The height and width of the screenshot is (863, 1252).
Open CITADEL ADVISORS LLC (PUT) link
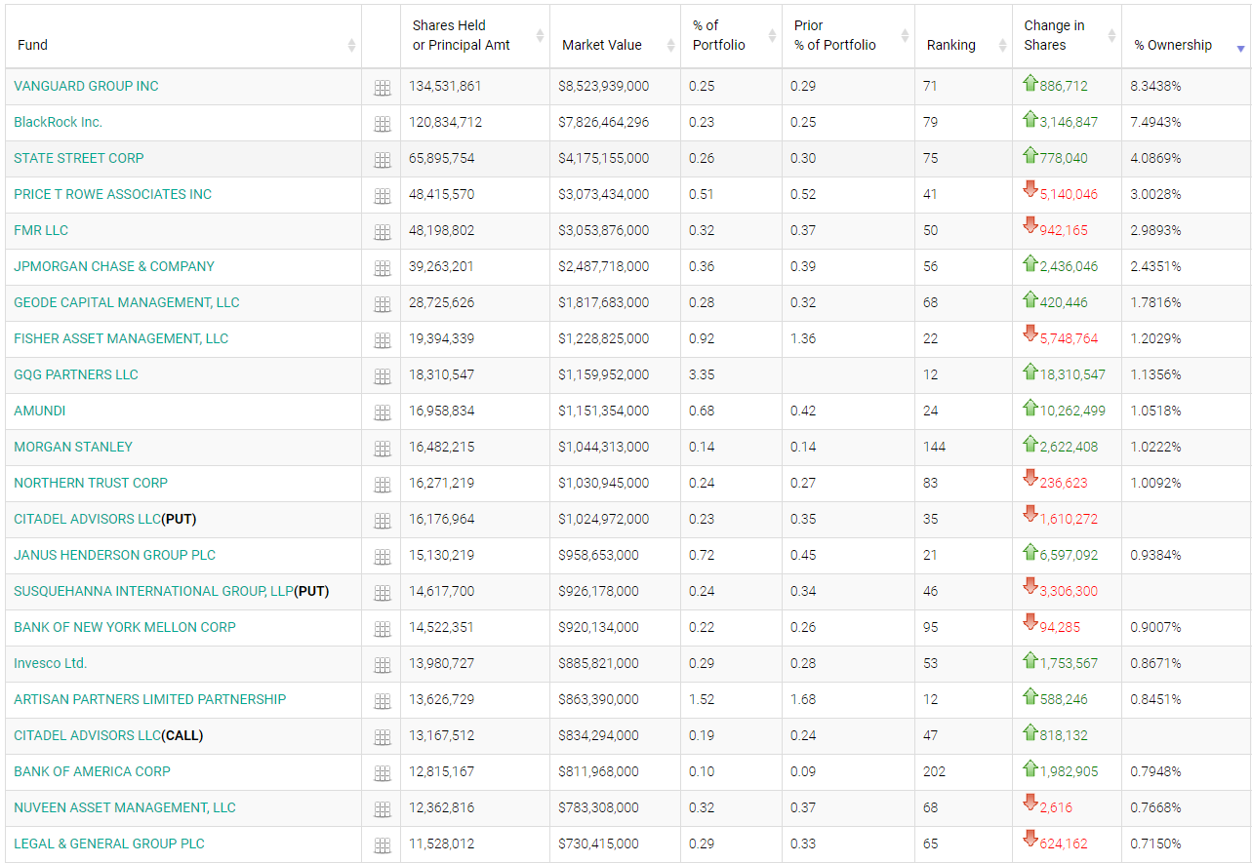tap(87, 519)
